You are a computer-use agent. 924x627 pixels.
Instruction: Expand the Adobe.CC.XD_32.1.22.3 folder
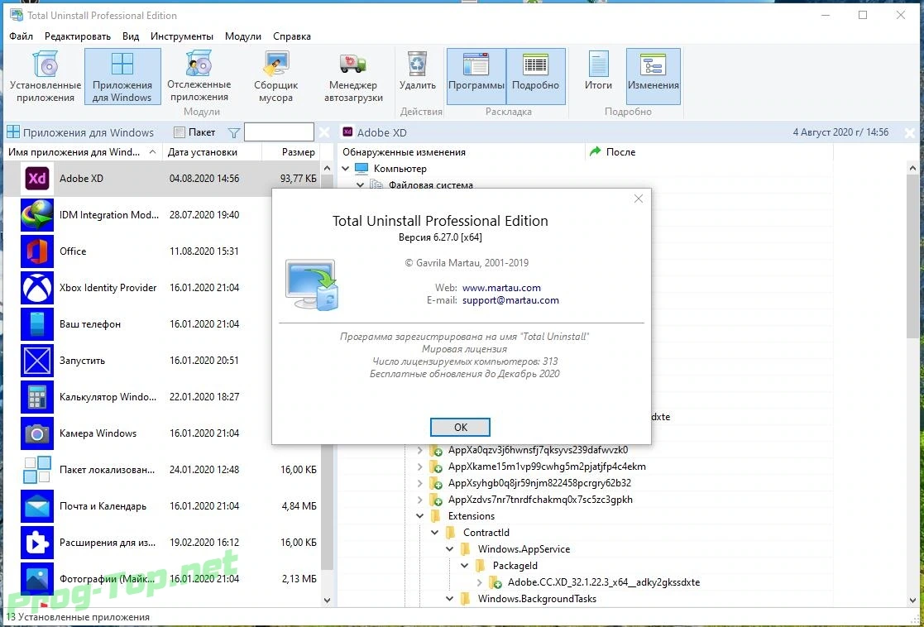(479, 582)
